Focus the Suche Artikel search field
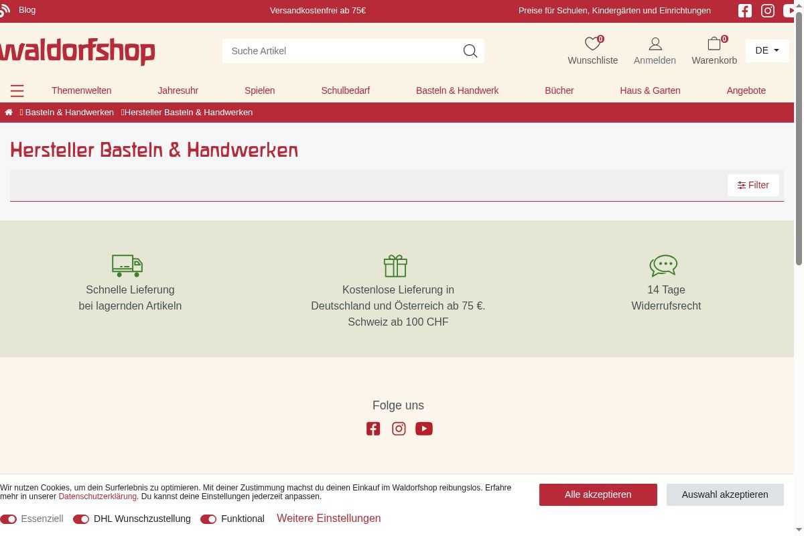 [342, 51]
